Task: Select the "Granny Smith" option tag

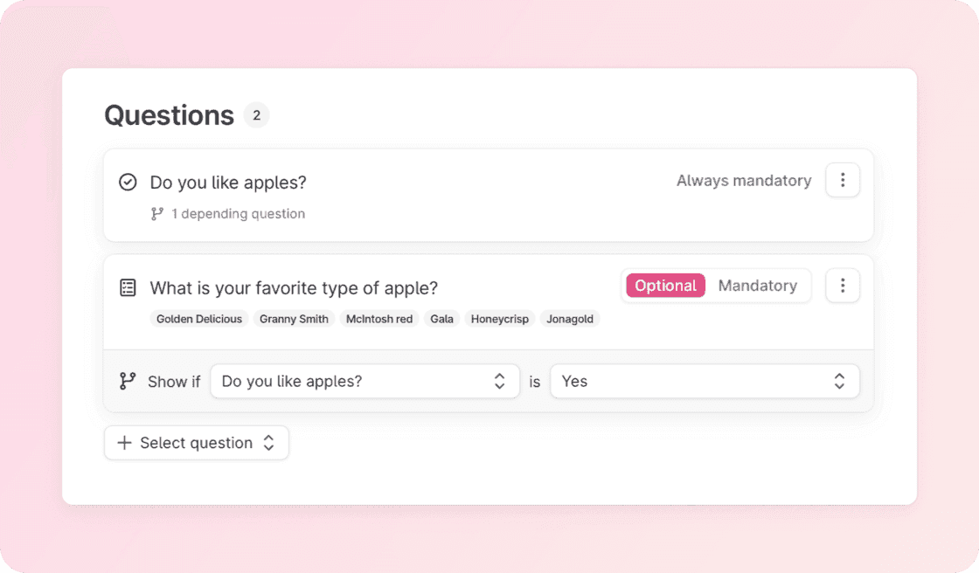Action: [x=294, y=319]
